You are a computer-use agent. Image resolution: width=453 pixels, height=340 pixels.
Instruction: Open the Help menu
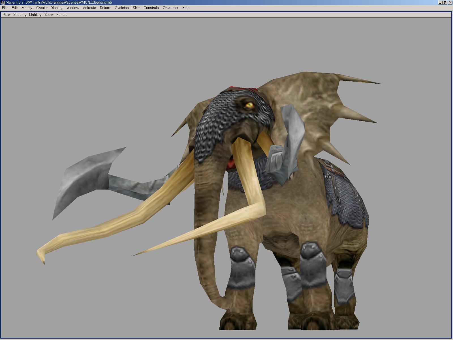pos(186,8)
